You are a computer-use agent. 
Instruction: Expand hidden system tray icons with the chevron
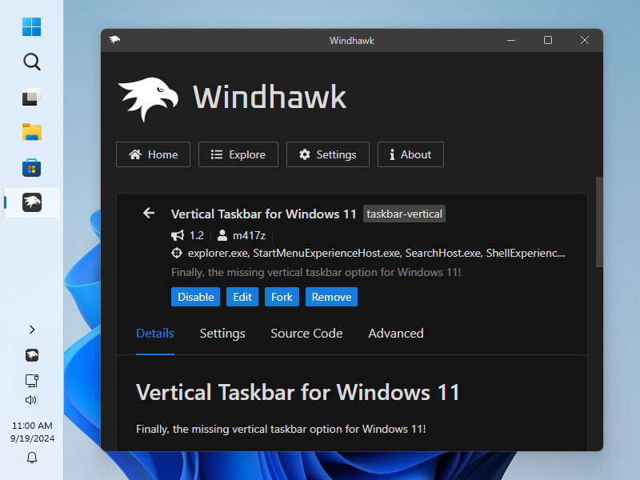click(x=31, y=330)
